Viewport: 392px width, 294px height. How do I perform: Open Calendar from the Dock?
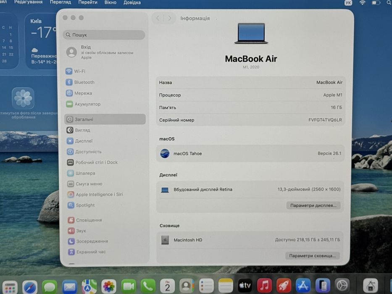pos(168,286)
